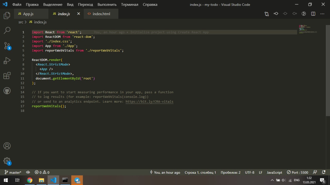Open Windows Action Center notifications
The image size is (330, 185).
pyautogui.click(x=323, y=180)
